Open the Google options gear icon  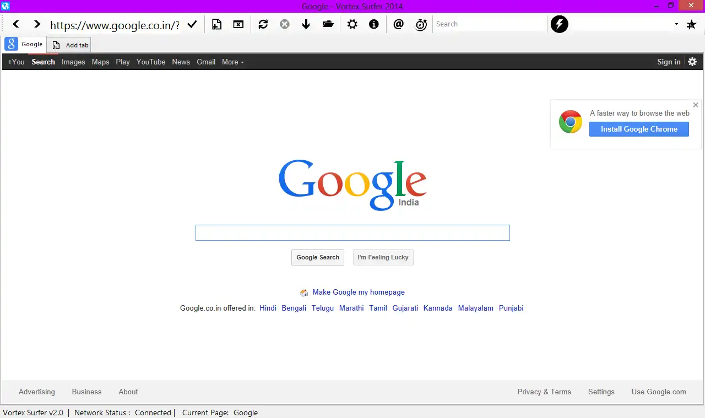(692, 62)
